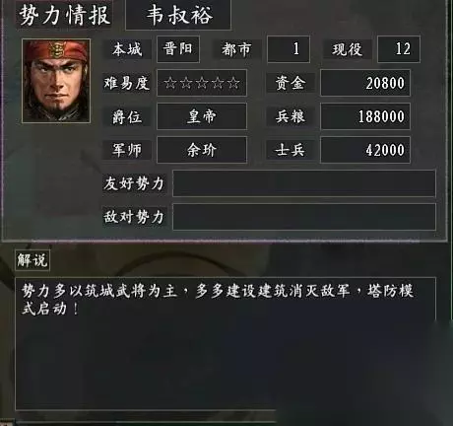The height and width of the screenshot is (426, 453).
Task: Select the home city field 晋阳
Action: (178, 49)
